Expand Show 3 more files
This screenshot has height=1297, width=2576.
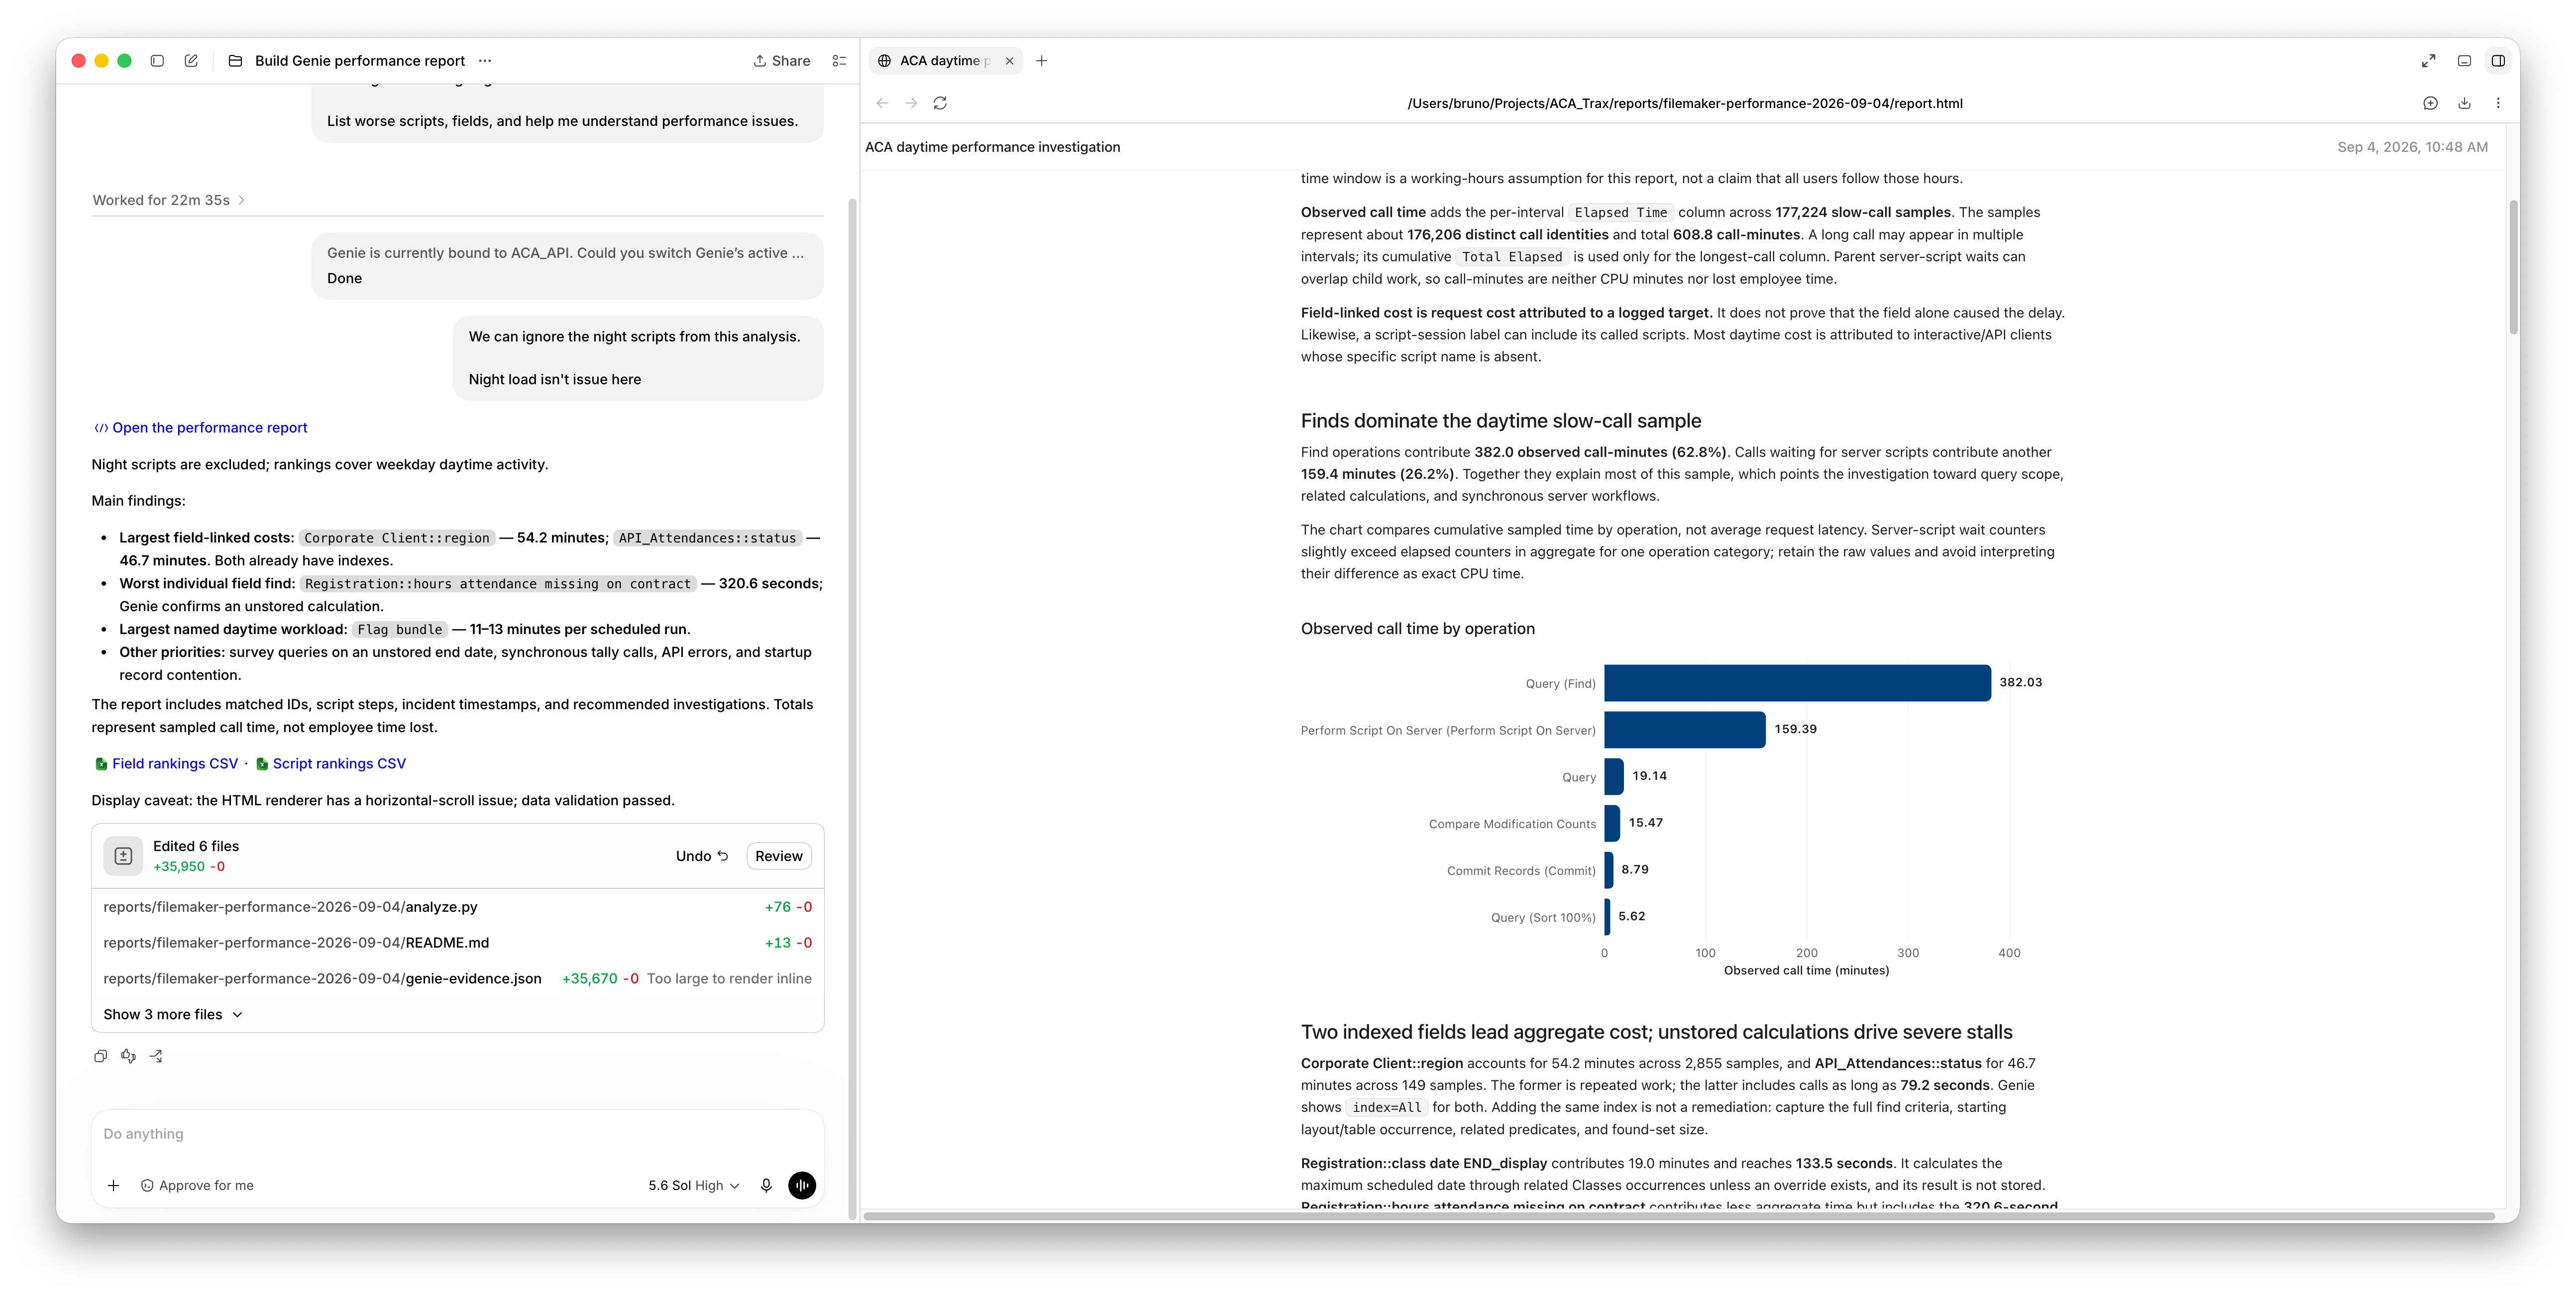pos(173,1015)
